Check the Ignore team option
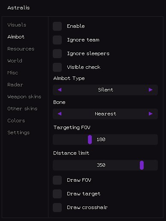The image size is (166, 221). 57,40
